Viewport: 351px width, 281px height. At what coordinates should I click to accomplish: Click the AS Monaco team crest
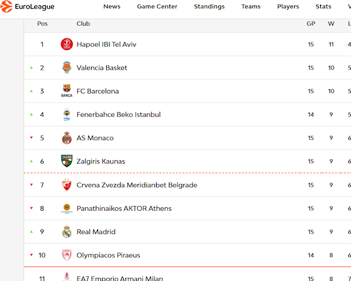pyautogui.click(x=67, y=138)
